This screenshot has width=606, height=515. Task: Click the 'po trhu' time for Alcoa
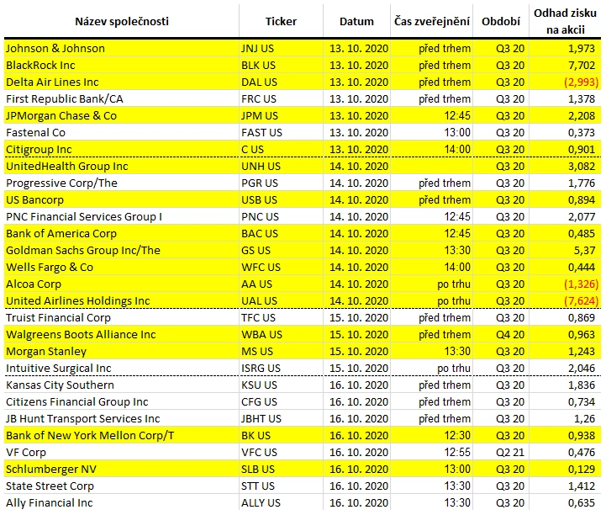coord(454,284)
